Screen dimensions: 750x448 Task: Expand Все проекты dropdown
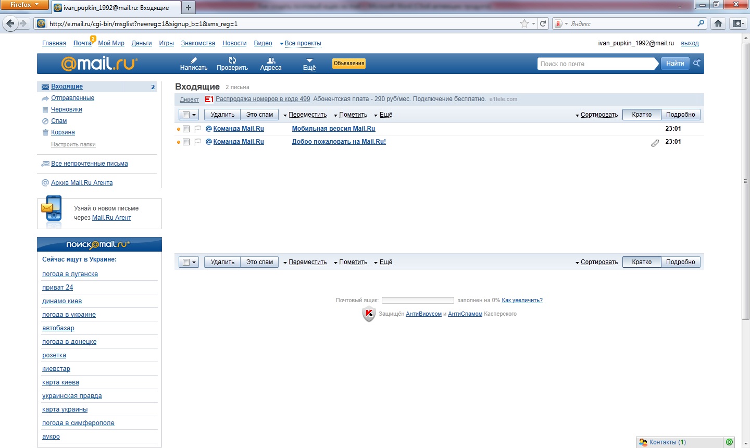(301, 43)
